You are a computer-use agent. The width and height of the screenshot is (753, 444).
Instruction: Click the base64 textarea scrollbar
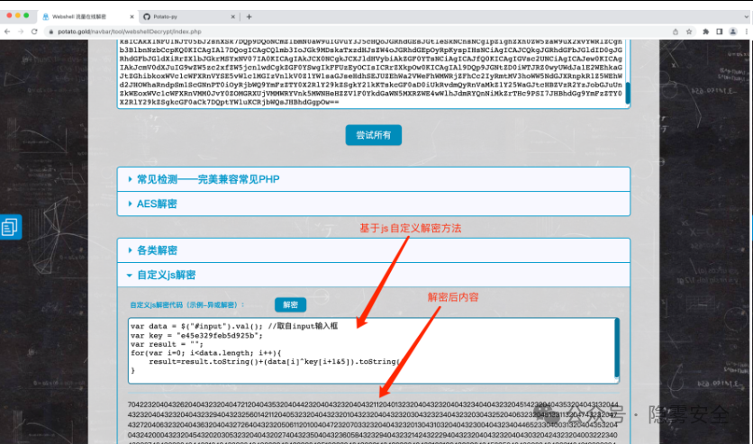[x=627, y=93]
